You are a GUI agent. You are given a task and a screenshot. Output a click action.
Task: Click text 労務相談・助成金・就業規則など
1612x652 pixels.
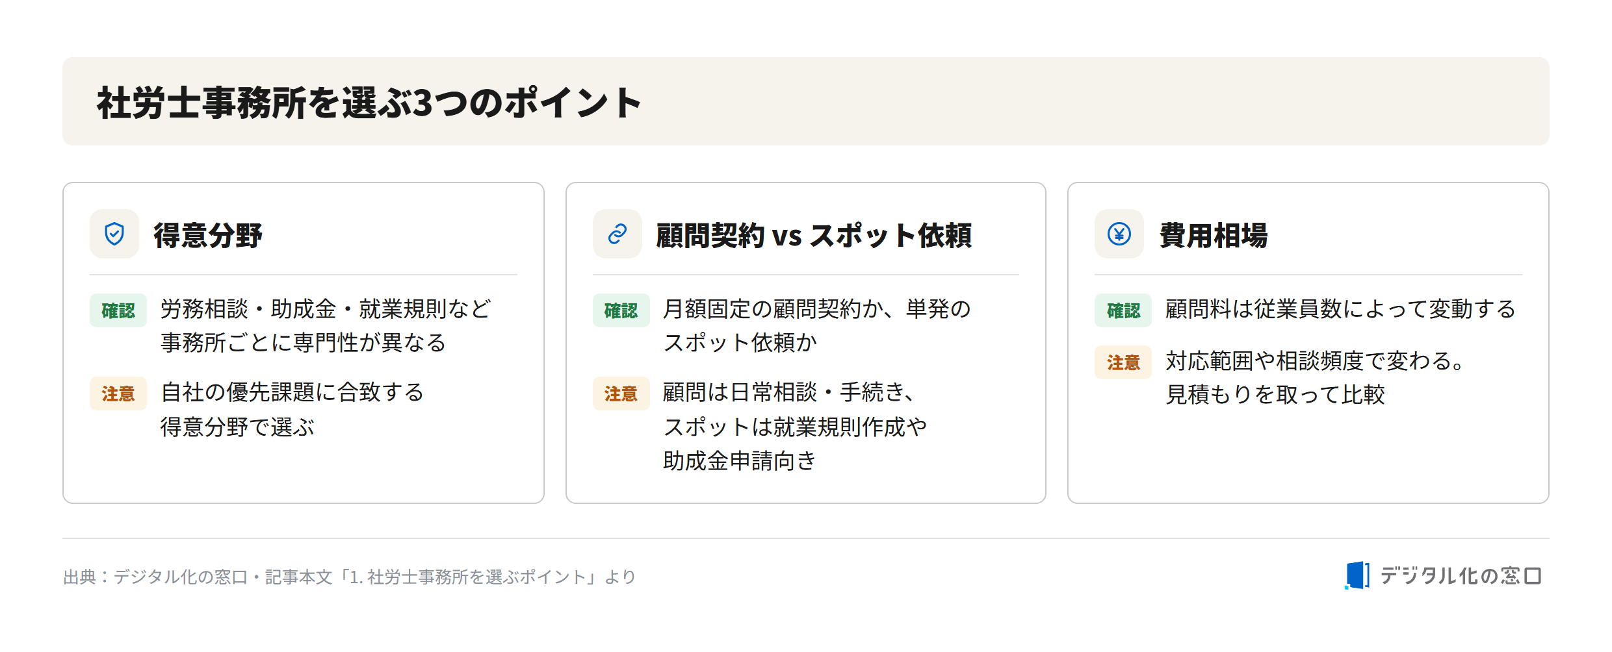pyautogui.click(x=326, y=309)
